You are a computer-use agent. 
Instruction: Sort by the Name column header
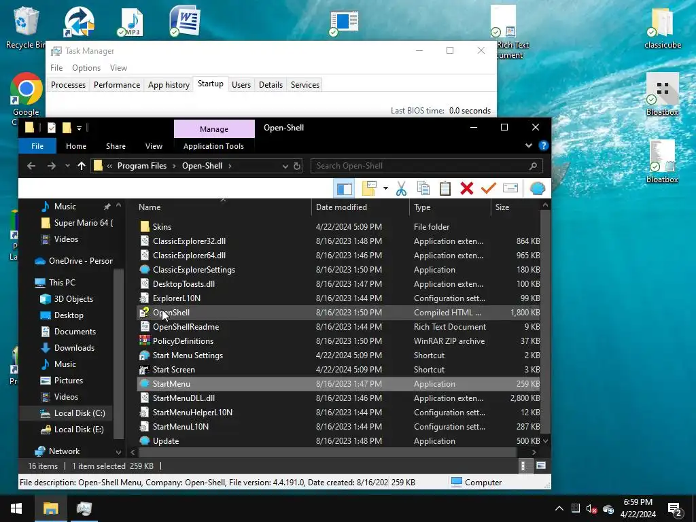click(223, 207)
